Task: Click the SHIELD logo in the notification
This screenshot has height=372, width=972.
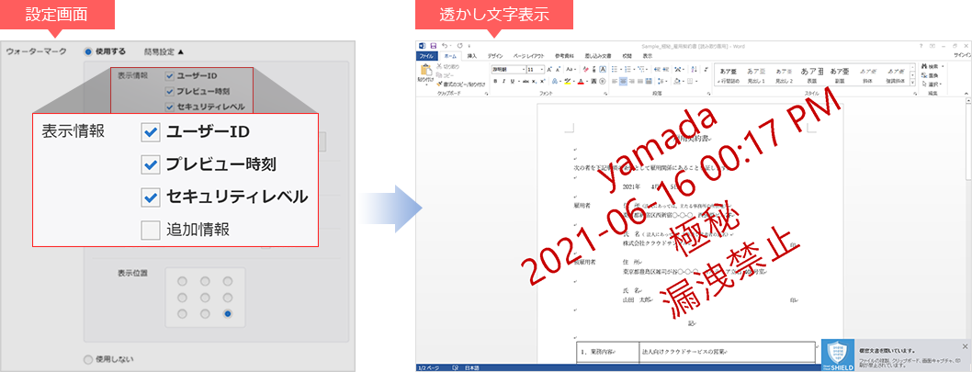Action: point(838,355)
